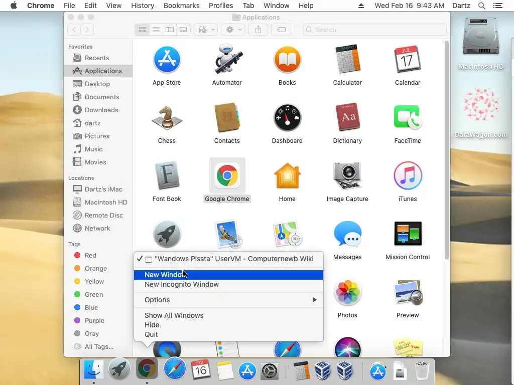Select the Green tag in sidebar
The height and width of the screenshot is (385, 514).
[x=94, y=295]
